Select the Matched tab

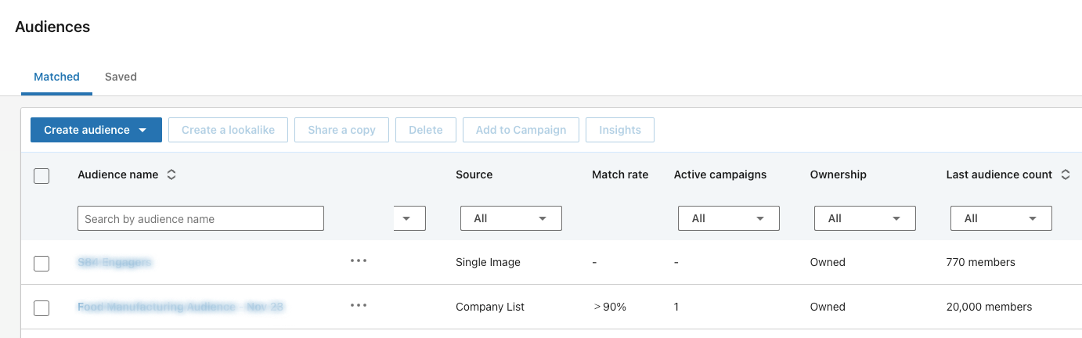(56, 77)
